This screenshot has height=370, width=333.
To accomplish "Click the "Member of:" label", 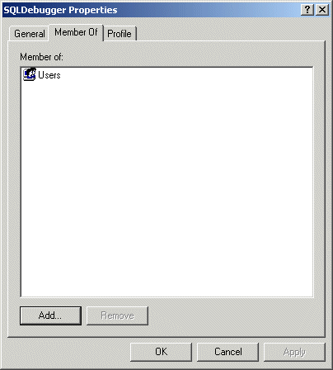I will 41,57.
